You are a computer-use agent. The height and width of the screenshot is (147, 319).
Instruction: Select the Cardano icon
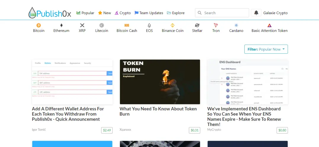[236, 25]
